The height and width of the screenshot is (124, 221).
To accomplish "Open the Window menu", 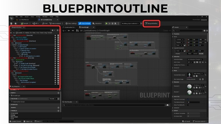I will coord(45,17).
